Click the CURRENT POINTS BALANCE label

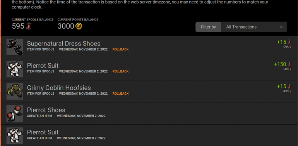coord(78,20)
